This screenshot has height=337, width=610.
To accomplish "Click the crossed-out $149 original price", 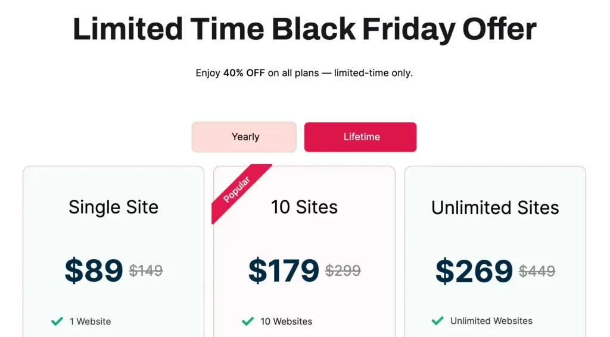I will point(146,271).
